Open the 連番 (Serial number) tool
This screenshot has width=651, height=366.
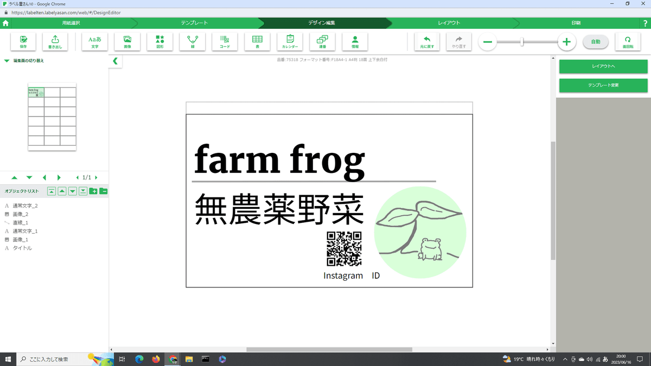322,42
